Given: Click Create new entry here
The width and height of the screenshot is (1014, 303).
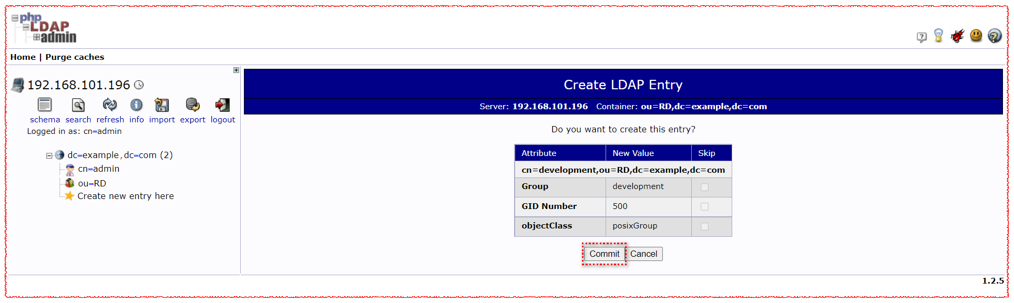Looking at the screenshot, I should click(x=126, y=196).
